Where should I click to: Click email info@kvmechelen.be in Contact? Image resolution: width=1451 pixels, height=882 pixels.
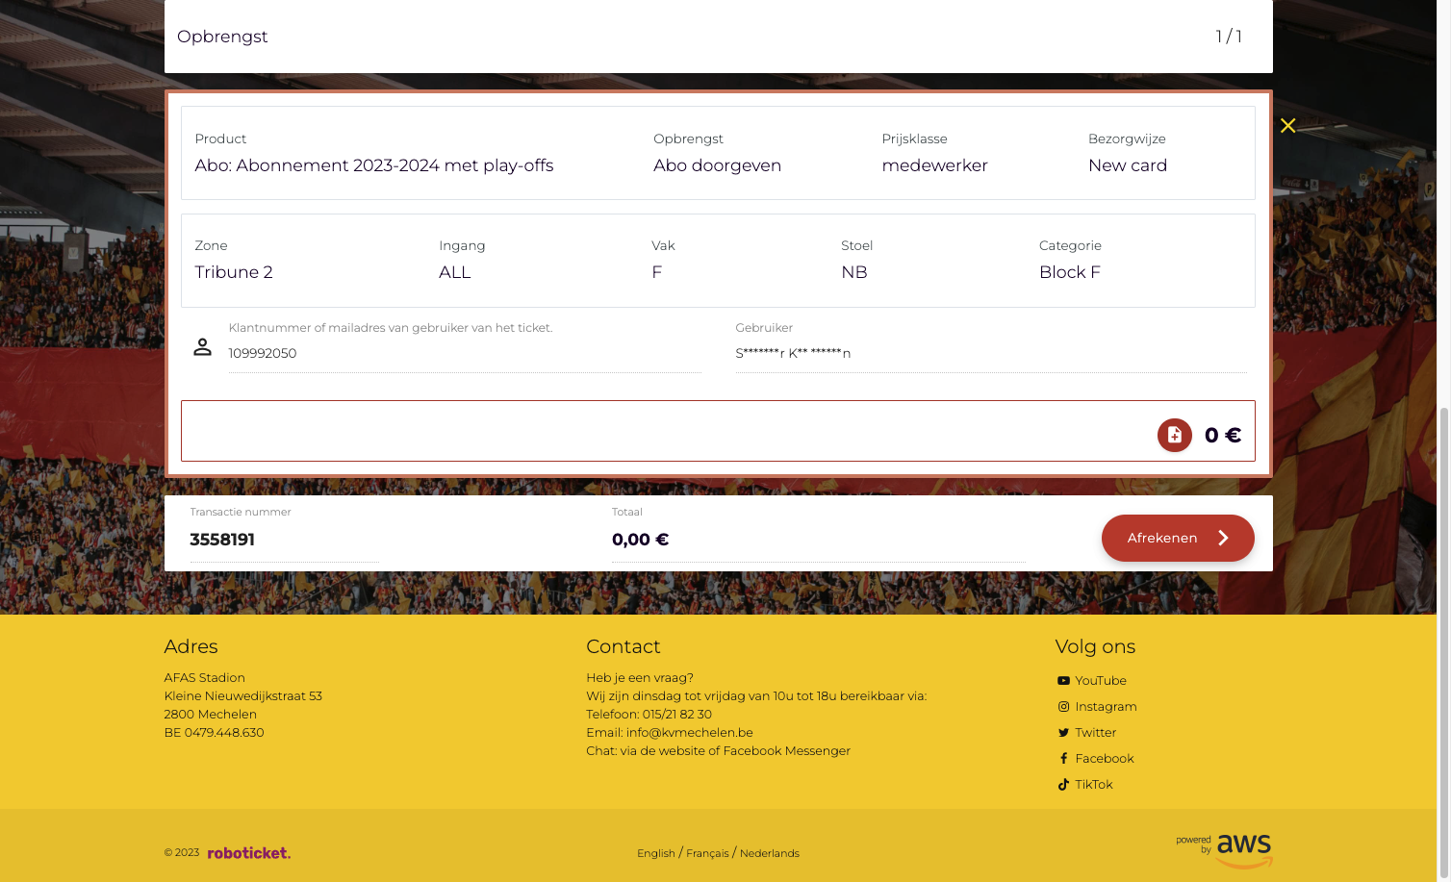pyautogui.click(x=690, y=733)
